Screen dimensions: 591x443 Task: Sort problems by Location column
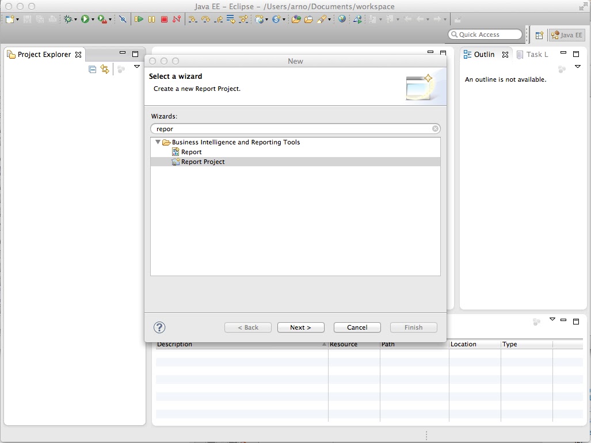pos(475,344)
